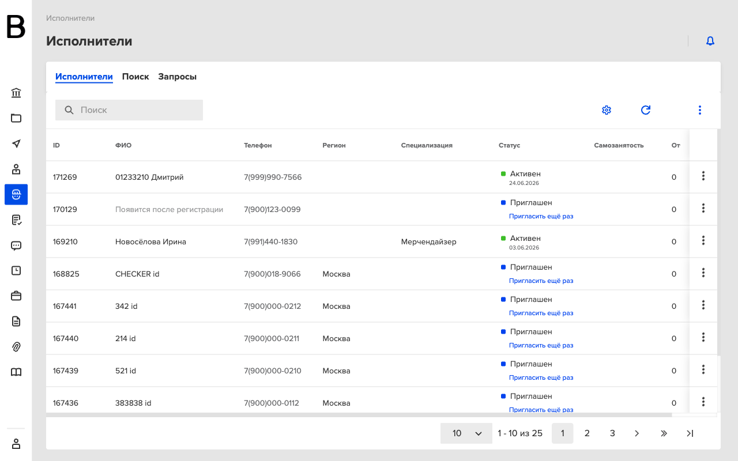Image resolution: width=738 pixels, height=461 pixels.
Task: Open the briefcase sidebar icon
Action: (16, 296)
